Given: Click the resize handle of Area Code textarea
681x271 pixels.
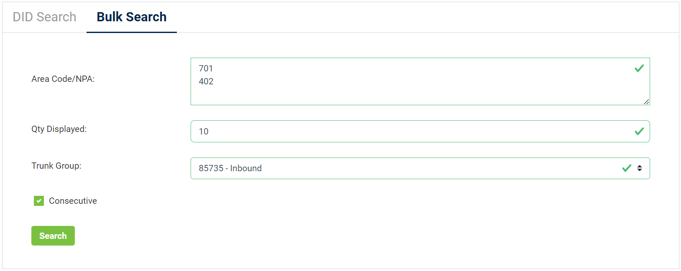Looking at the screenshot, I should (x=646, y=101).
